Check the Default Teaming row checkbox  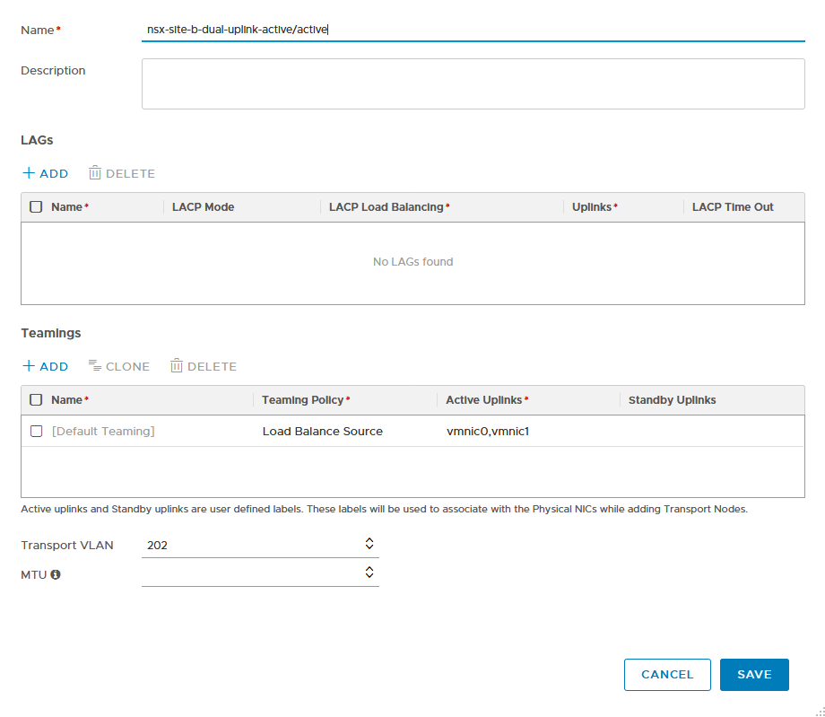pyautogui.click(x=36, y=431)
